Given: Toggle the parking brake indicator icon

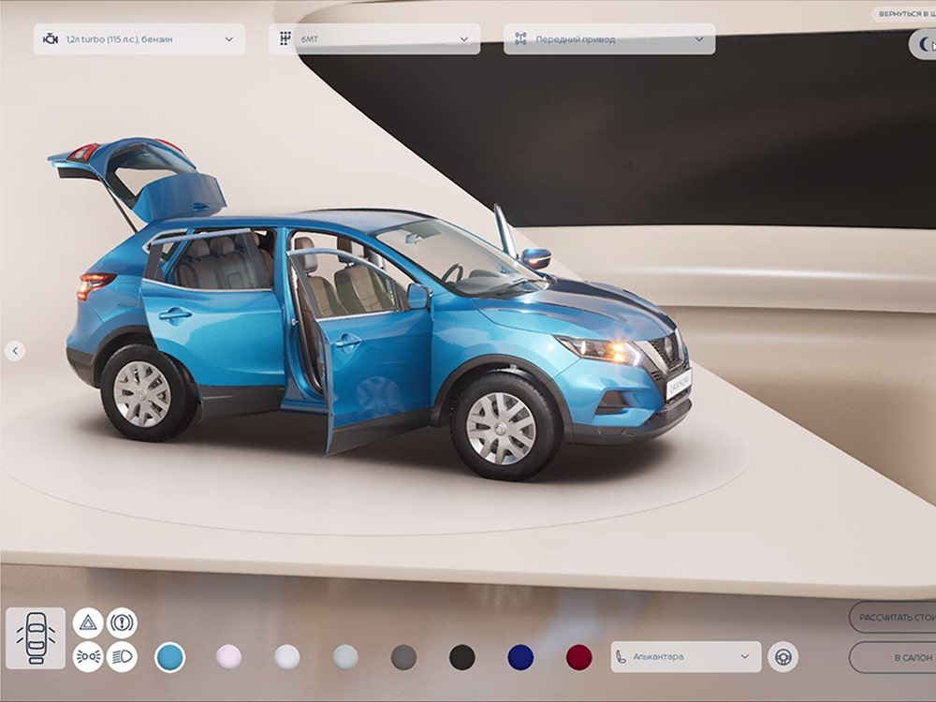Looking at the screenshot, I should pos(122,623).
